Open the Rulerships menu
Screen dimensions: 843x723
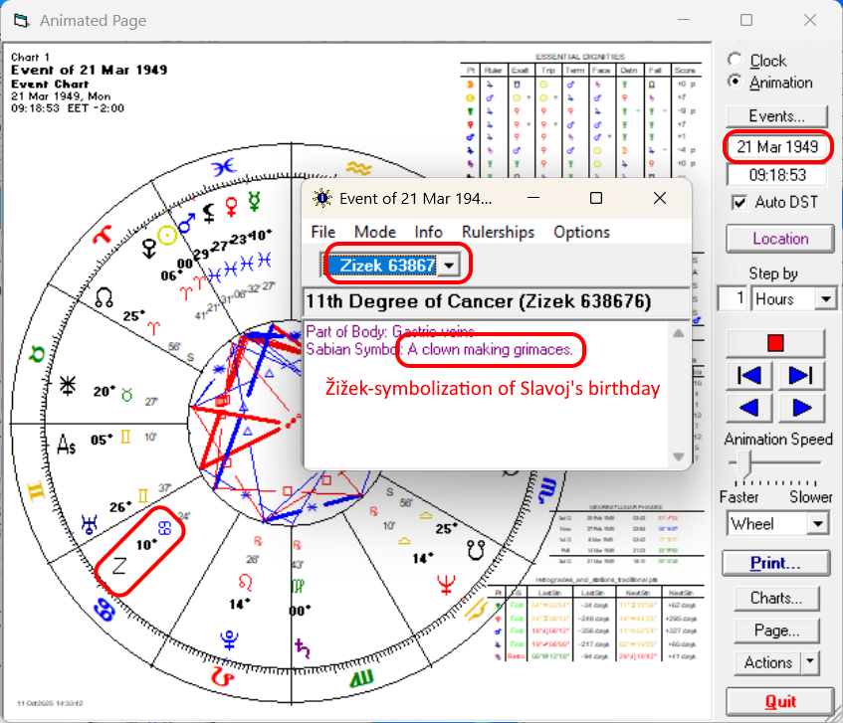click(498, 232)
